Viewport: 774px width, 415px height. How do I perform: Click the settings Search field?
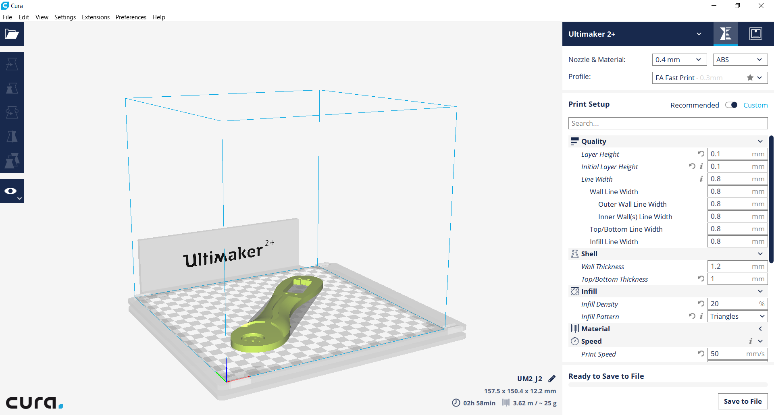pos(668,123)
